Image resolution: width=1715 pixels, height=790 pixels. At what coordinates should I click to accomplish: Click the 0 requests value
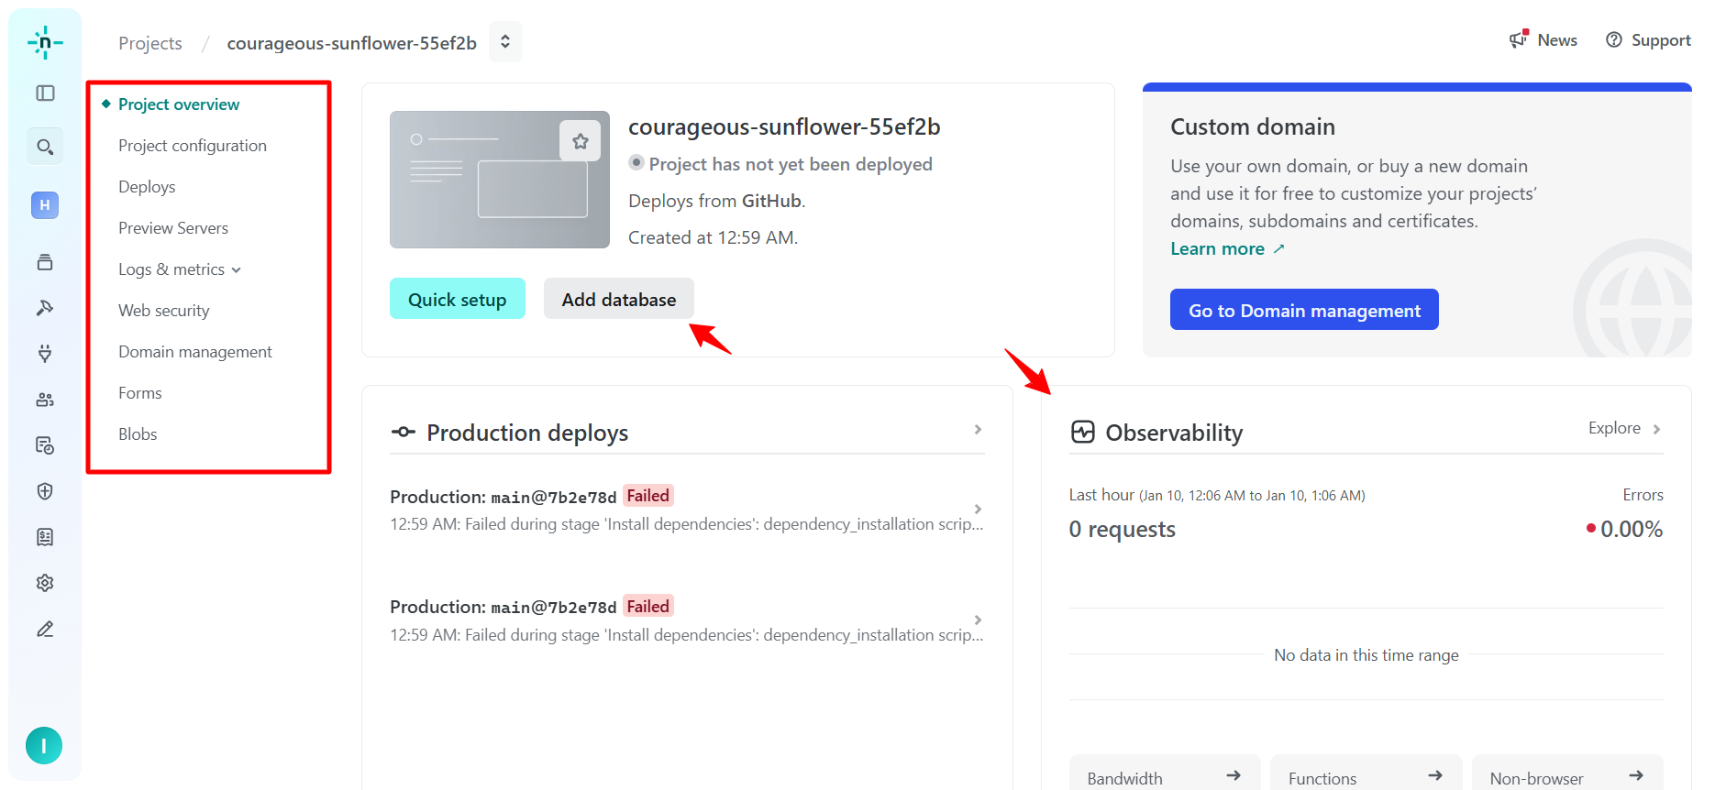click(1122, 529)
